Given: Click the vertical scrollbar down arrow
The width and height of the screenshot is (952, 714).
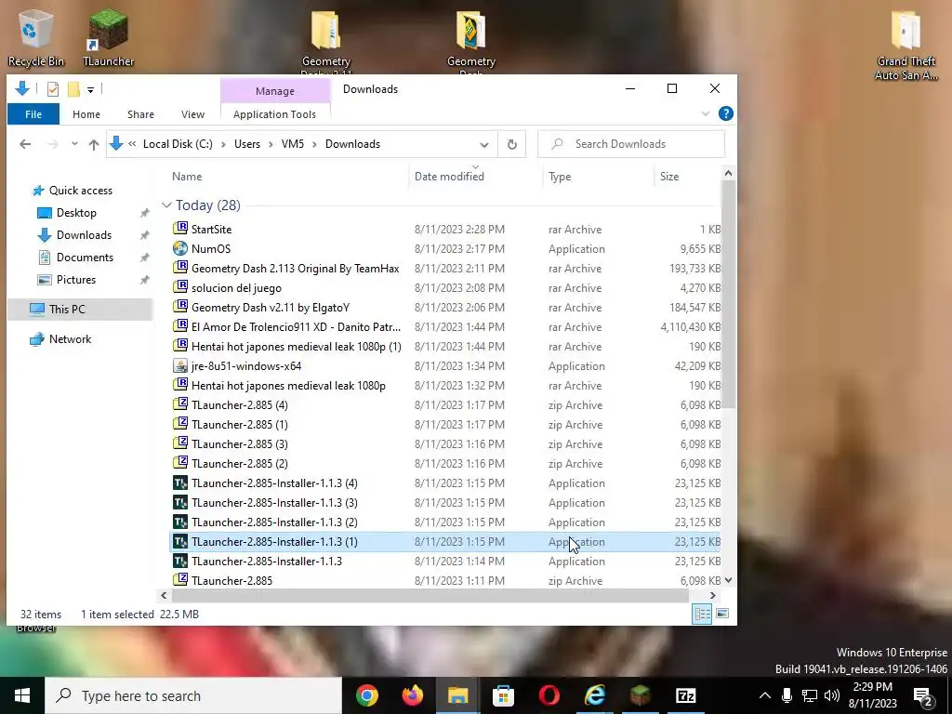Looking at the screenshot, I should coord(729,580).
